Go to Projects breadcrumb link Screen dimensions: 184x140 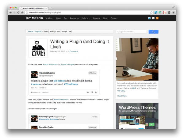click(x=38, y=32)
